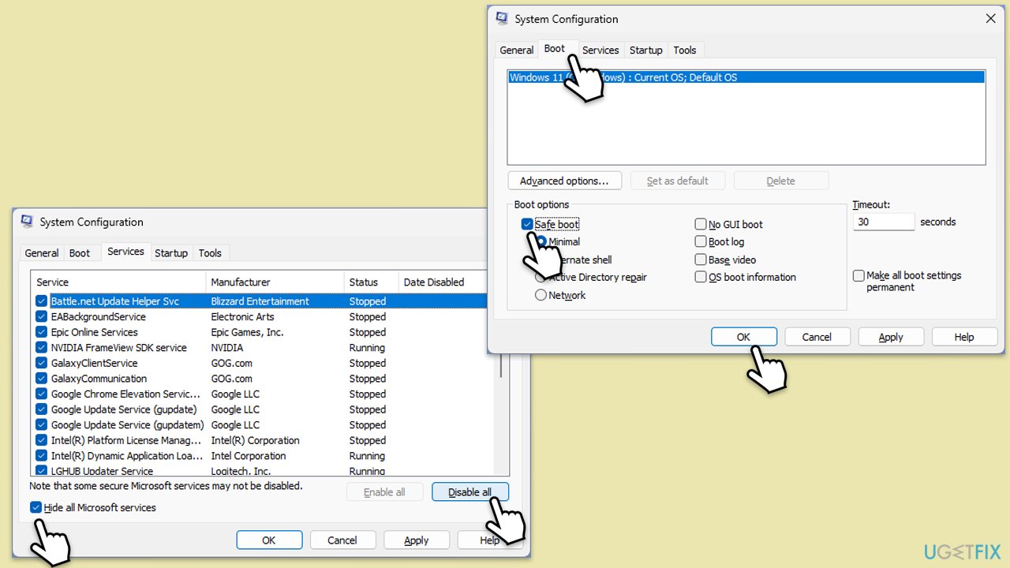
Task: Open Startup tab in Boot window
Action: pos(645,50)
